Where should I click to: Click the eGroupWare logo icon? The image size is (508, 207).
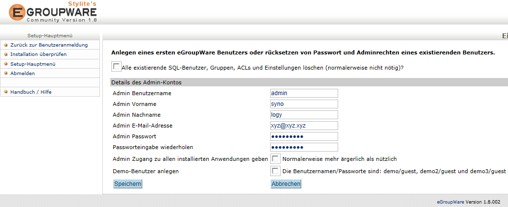(17, 12)
